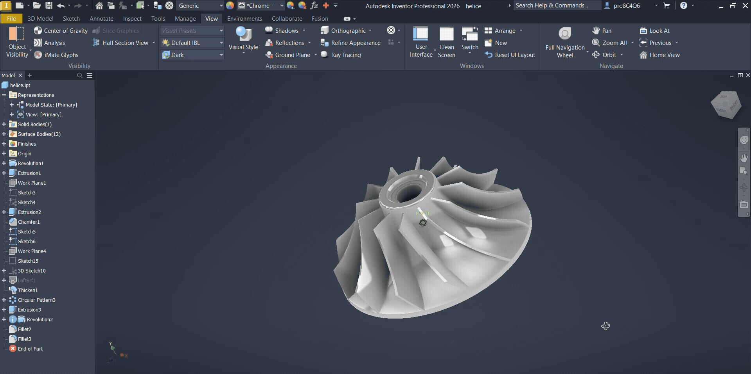
Task: Expand the Solid Bodies(1) node
Action: [x=4, y=124]
